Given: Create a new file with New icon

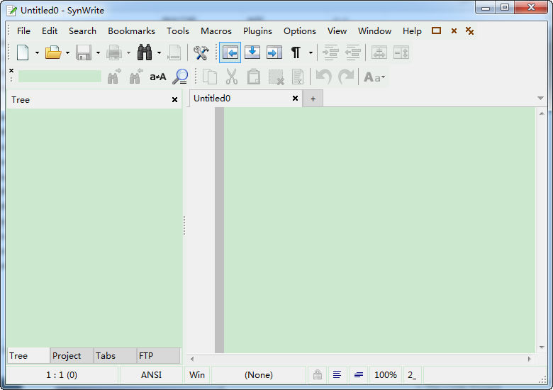Looking at the screenshot, I should click(23, 52).
